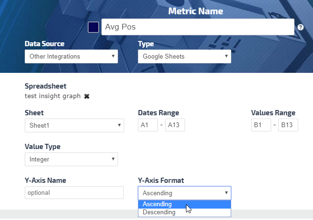Image resolution: width=313 pixels, height=220 pixels.
Task: Click the Dates Range start field A1
Action: click(x=147, y=125)
